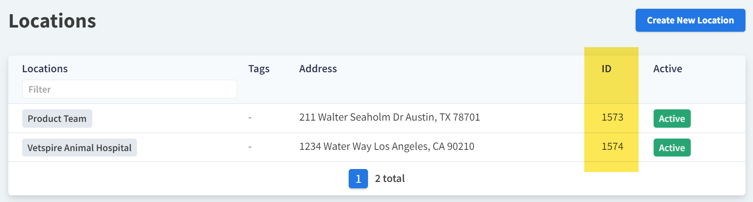Open the Vetspire Animal Hospital location
This screenshot has width=753, height=202.
coord(79,148)
